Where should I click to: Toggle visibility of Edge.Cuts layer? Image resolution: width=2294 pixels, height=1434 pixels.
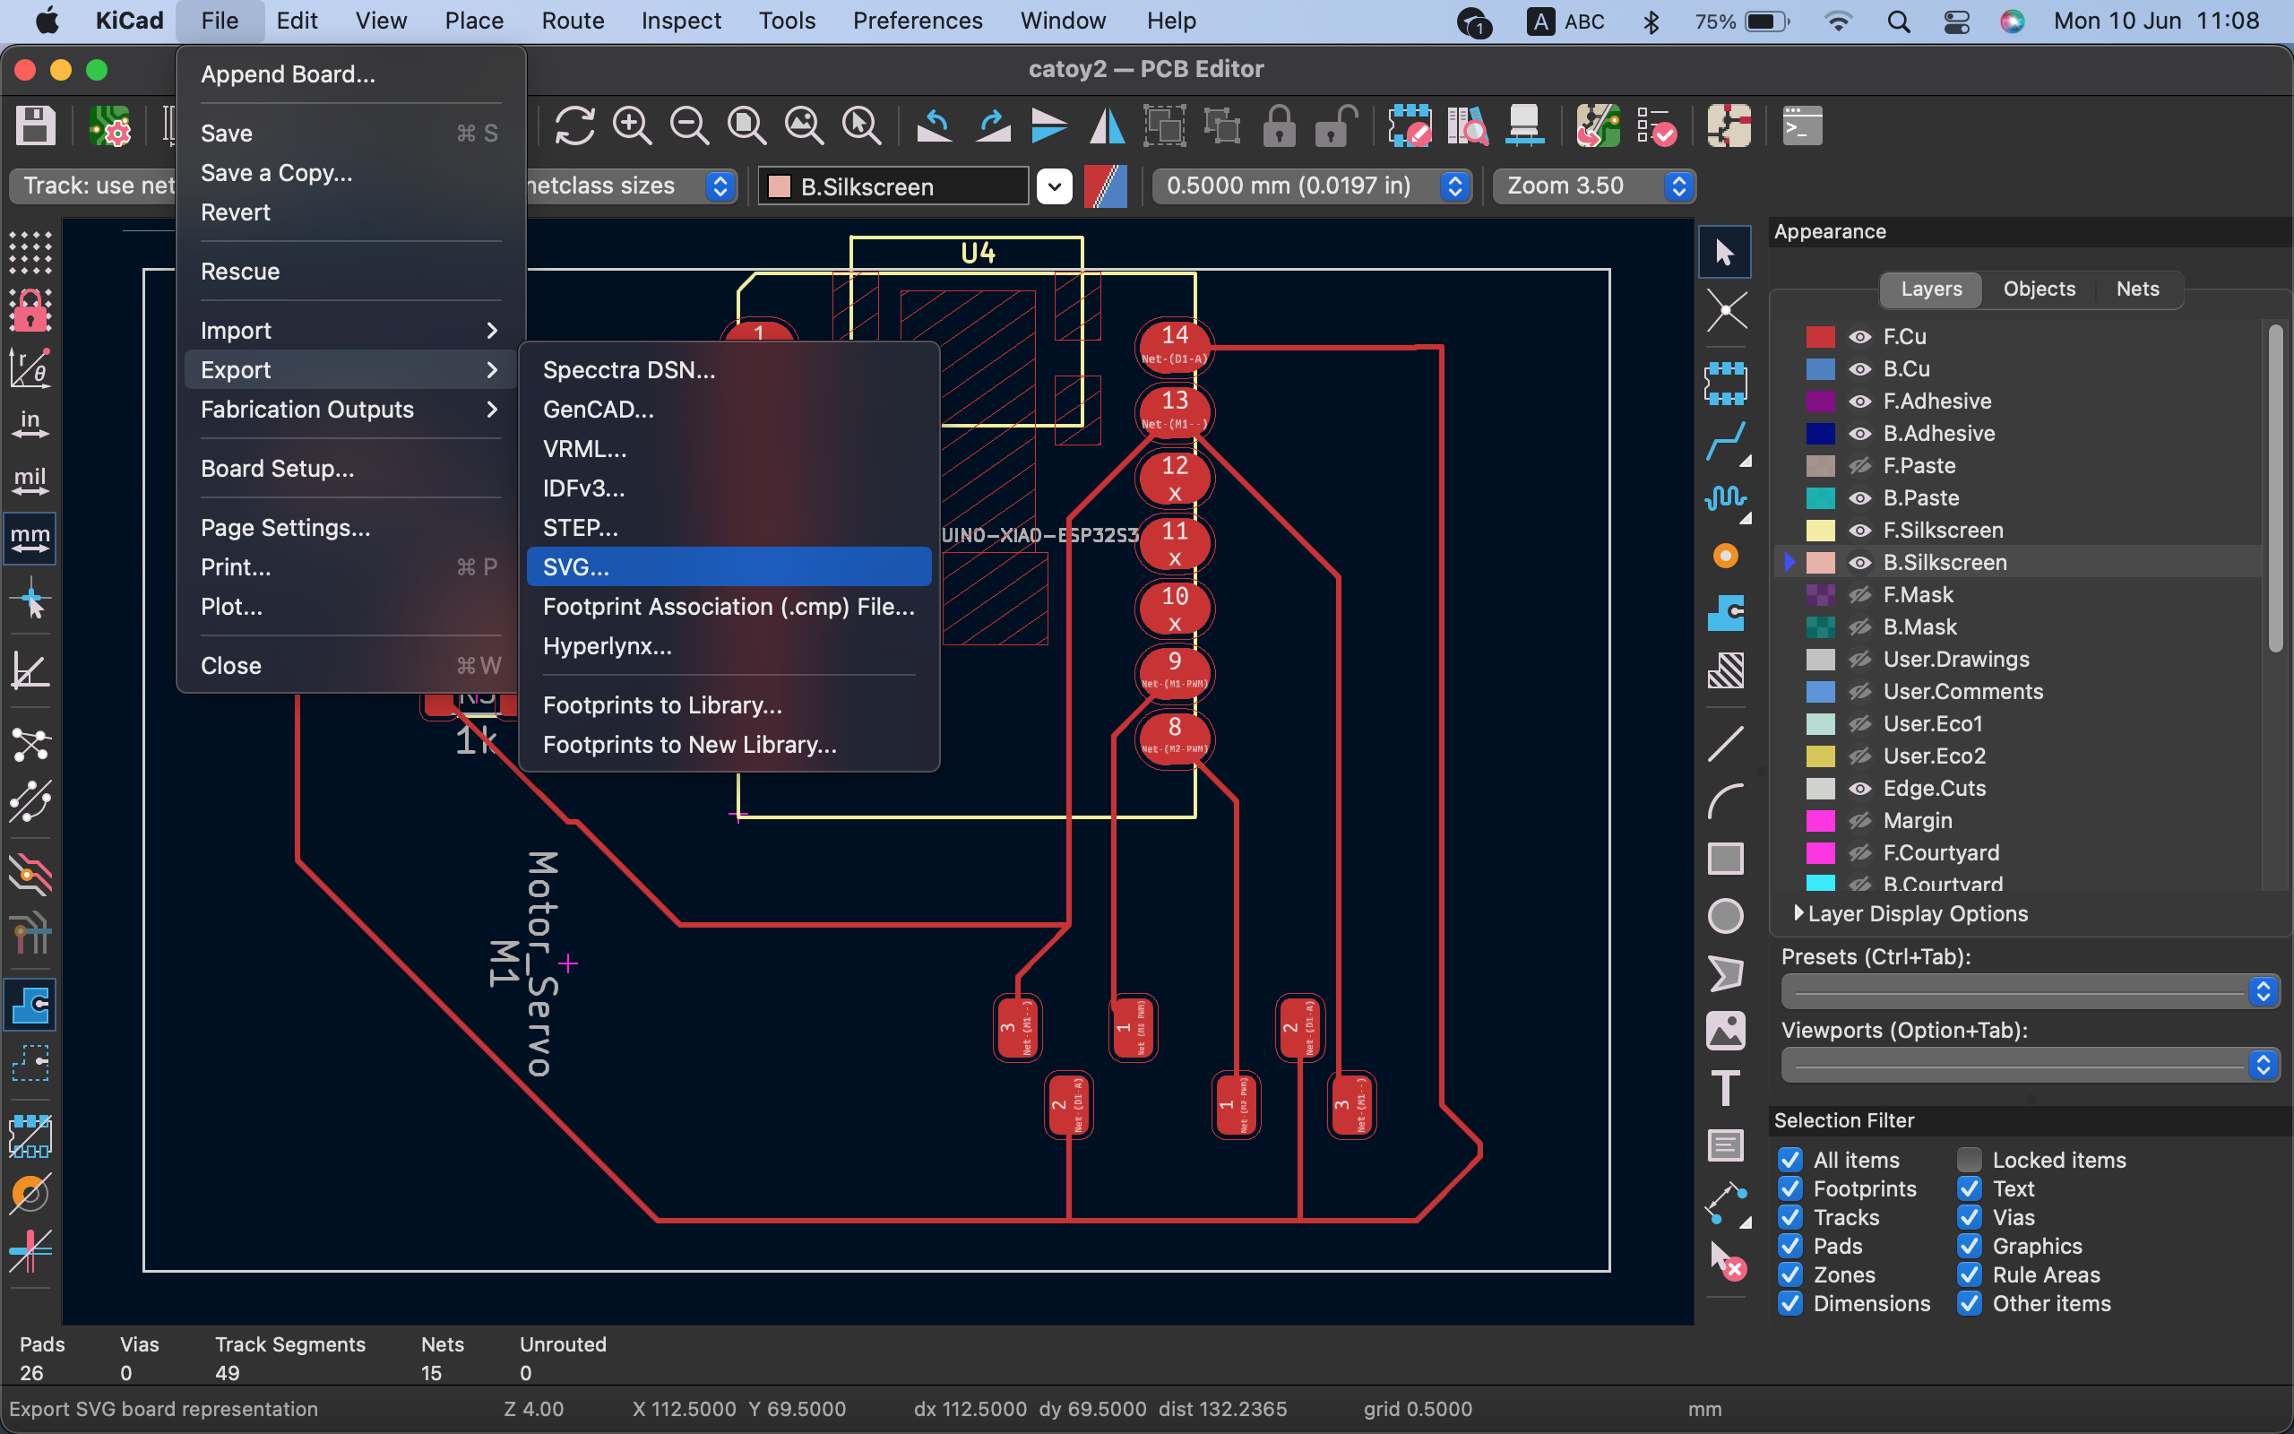(1857, 790)
